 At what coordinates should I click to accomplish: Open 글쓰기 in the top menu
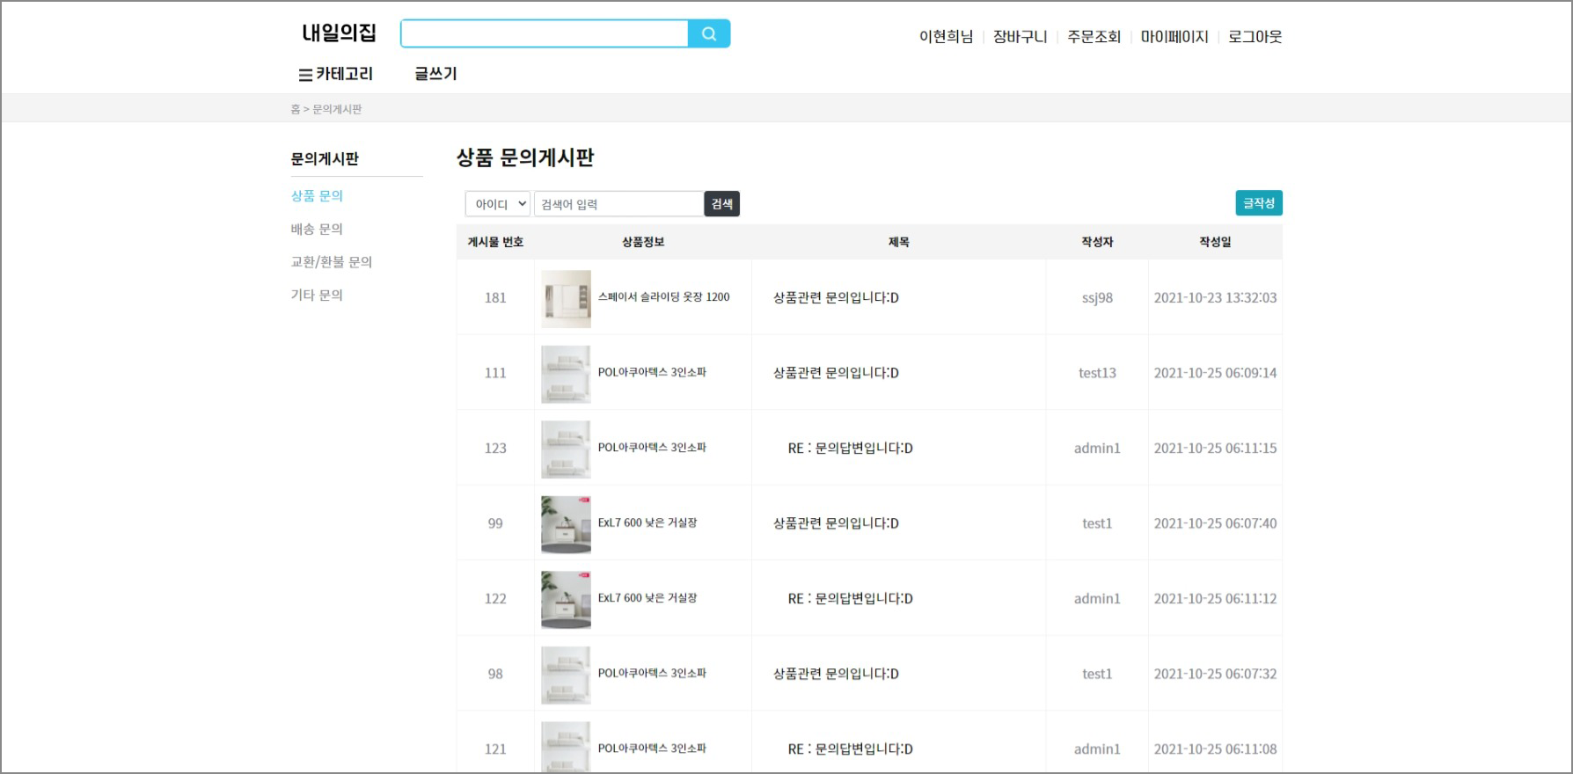(436, 74)
